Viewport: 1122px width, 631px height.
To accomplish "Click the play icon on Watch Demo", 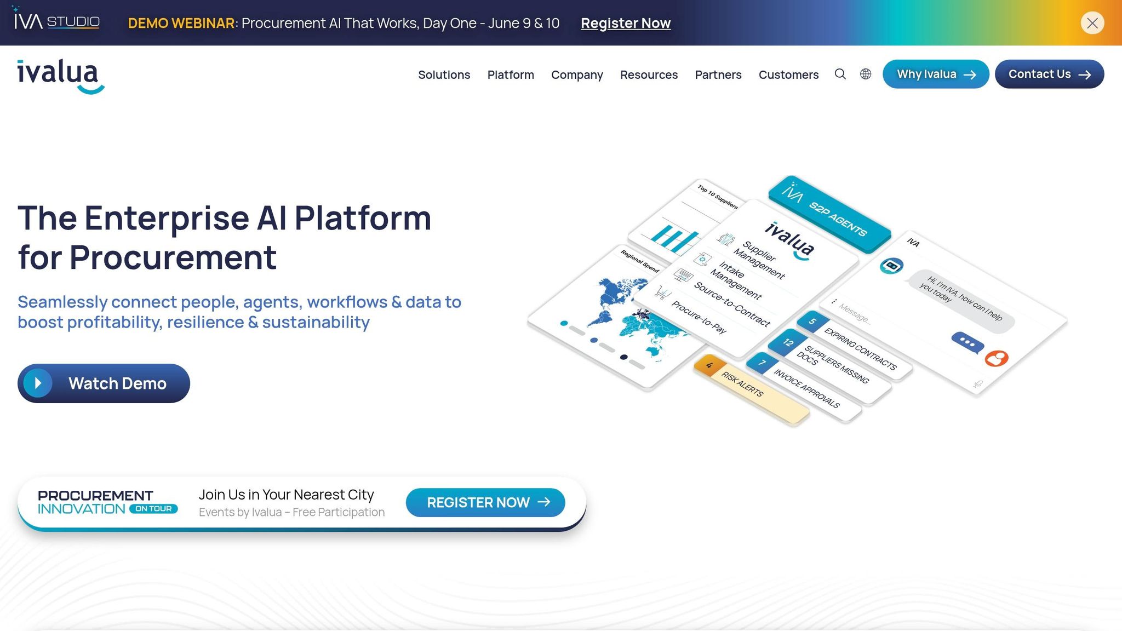I will 38,383.
